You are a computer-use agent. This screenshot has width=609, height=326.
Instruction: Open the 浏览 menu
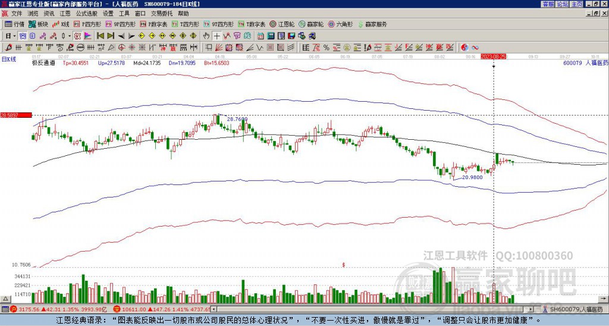[x=33, y=14]
